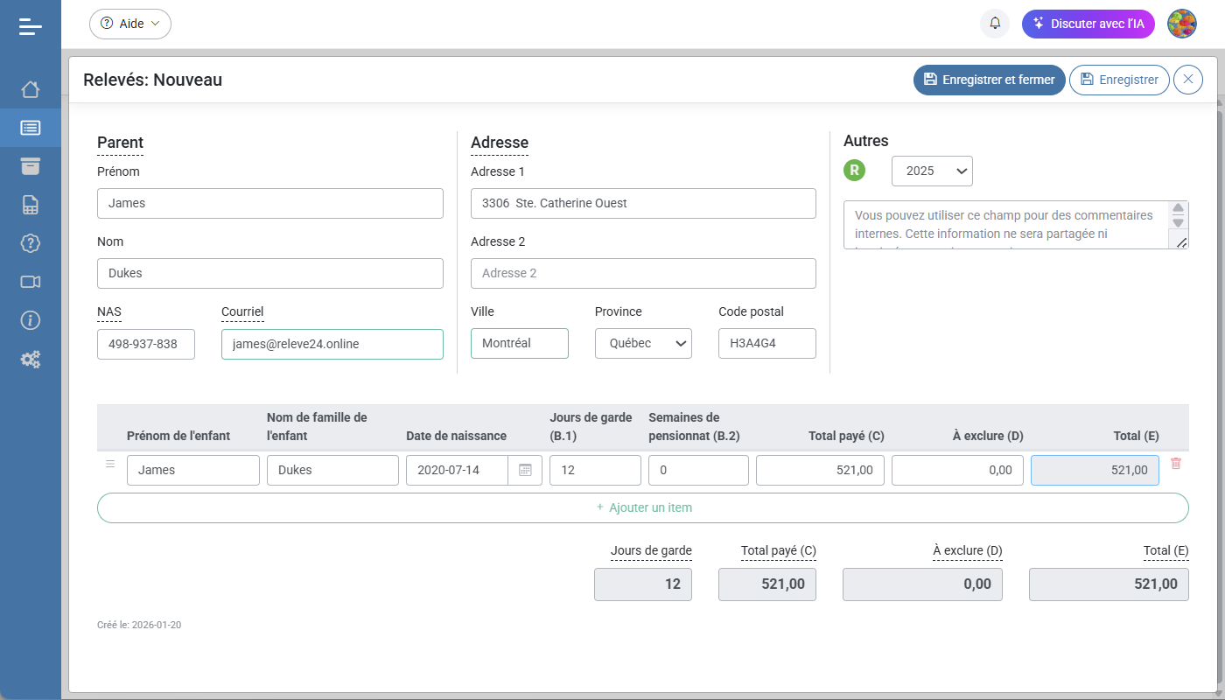
Task: Open the 2025 year dropdown
Action: coord(931,171)
